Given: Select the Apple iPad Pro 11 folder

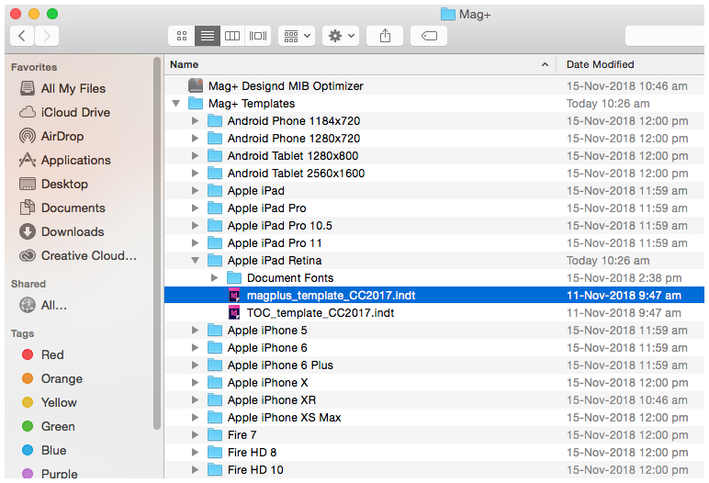Looking at the screenshot, I should [x=434, y=242].
